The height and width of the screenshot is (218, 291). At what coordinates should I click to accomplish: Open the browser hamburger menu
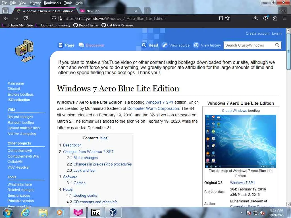coord(285,18)
